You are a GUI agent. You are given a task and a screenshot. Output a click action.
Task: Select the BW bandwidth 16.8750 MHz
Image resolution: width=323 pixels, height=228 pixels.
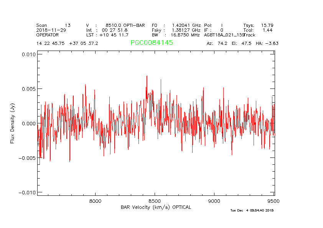[x=186, y=35]
